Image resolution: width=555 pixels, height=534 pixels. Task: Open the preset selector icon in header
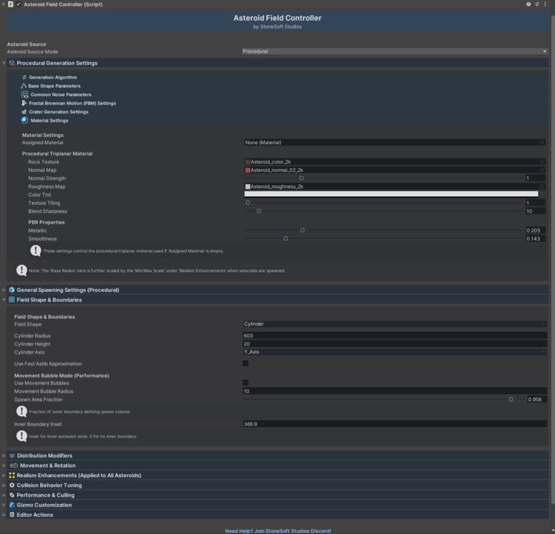[x=537, y=4]
